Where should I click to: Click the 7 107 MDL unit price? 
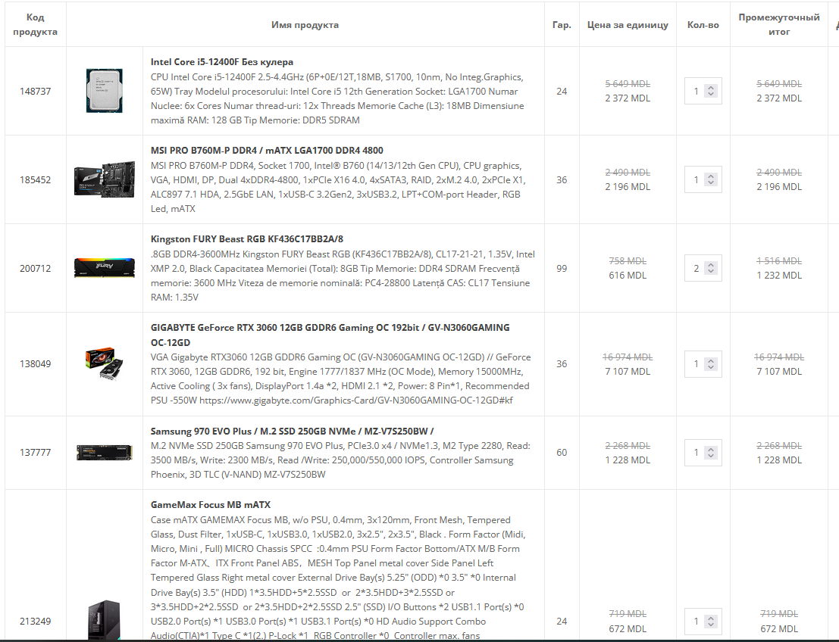628,372
